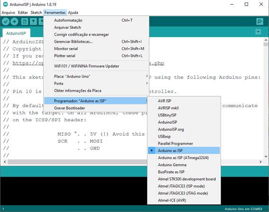Image resolution: width=269 pixels, height=212 pixels.
Task: Click the horizontal scrollbar left arrow
Action: 5,162
